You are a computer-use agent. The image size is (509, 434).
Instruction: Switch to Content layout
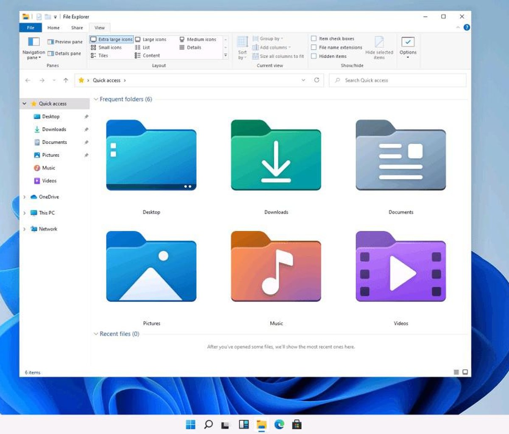point(147,56)
